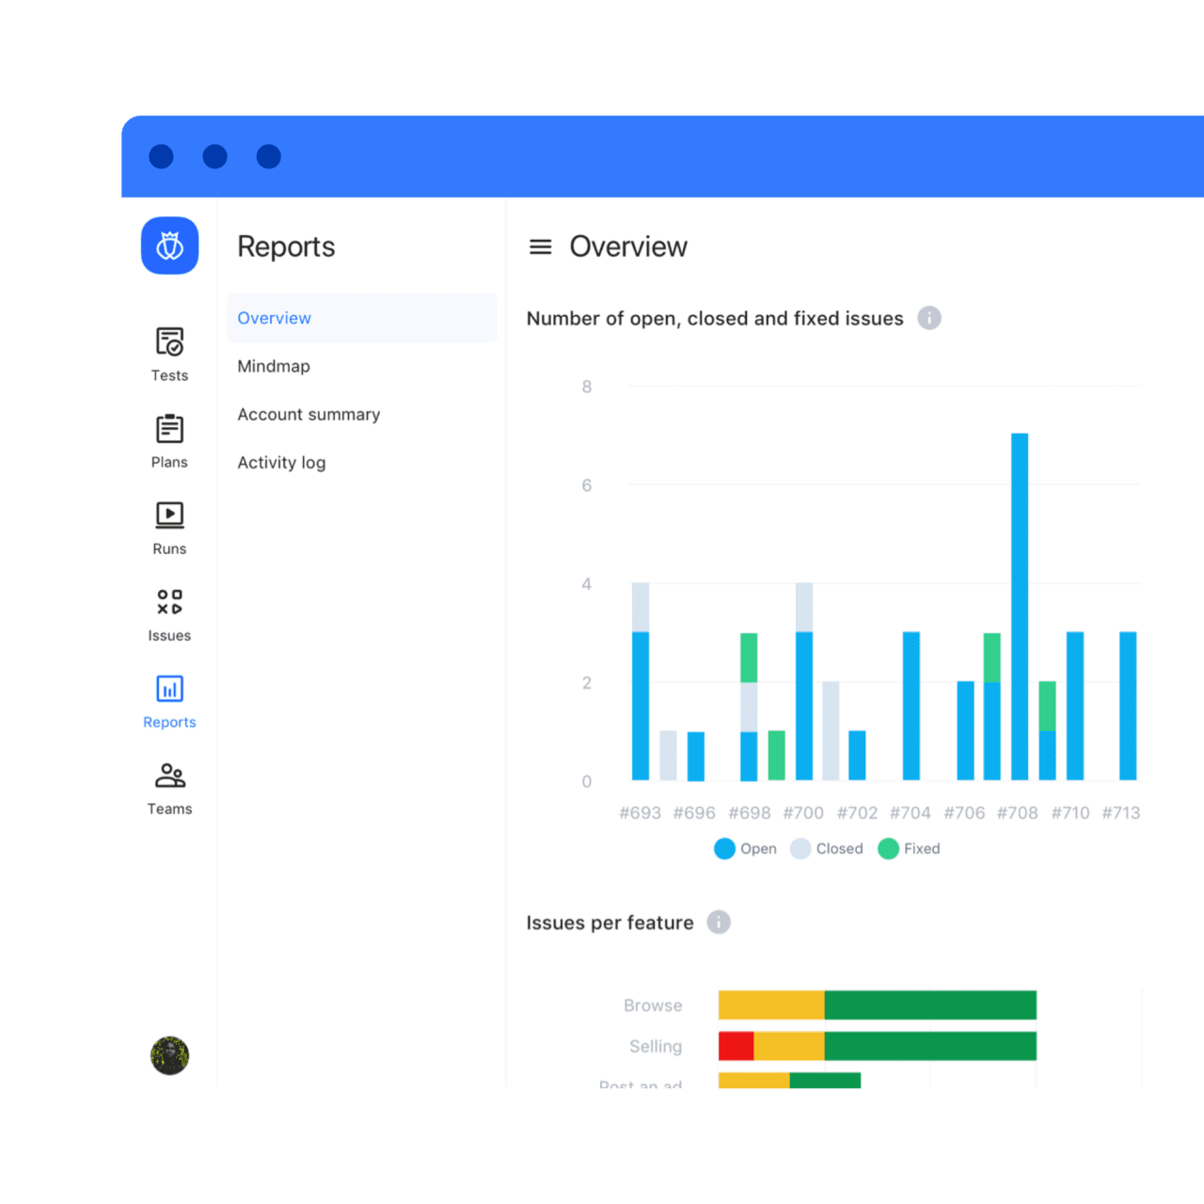Click the info icon beside Issues per feature
The image size is (1204, 1204).
pos(719,923)
